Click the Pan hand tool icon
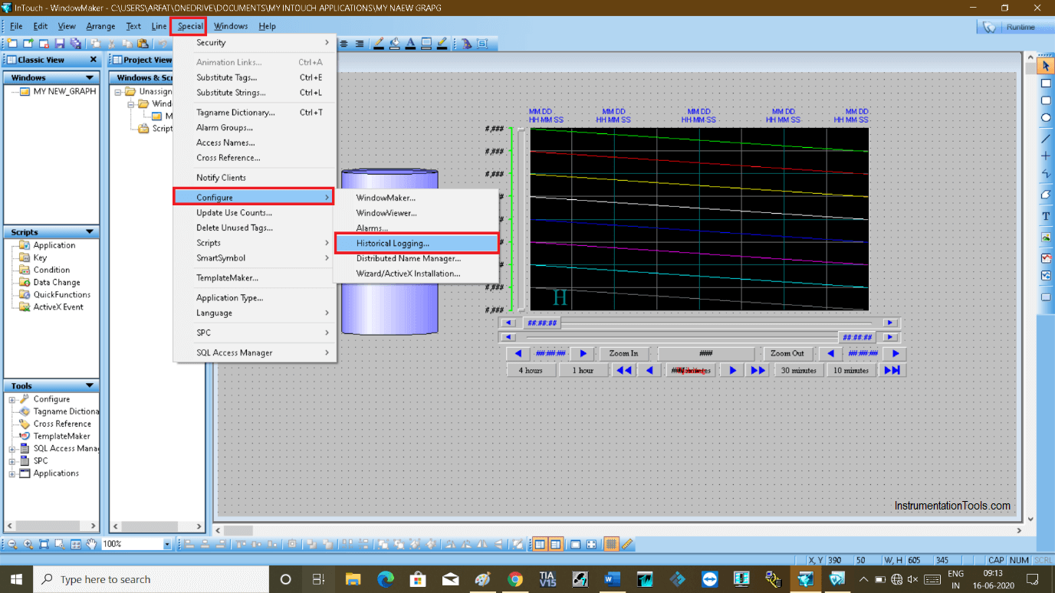This screenshot has height=593, width=1055. pyautogui.click(x=91, y=544)
